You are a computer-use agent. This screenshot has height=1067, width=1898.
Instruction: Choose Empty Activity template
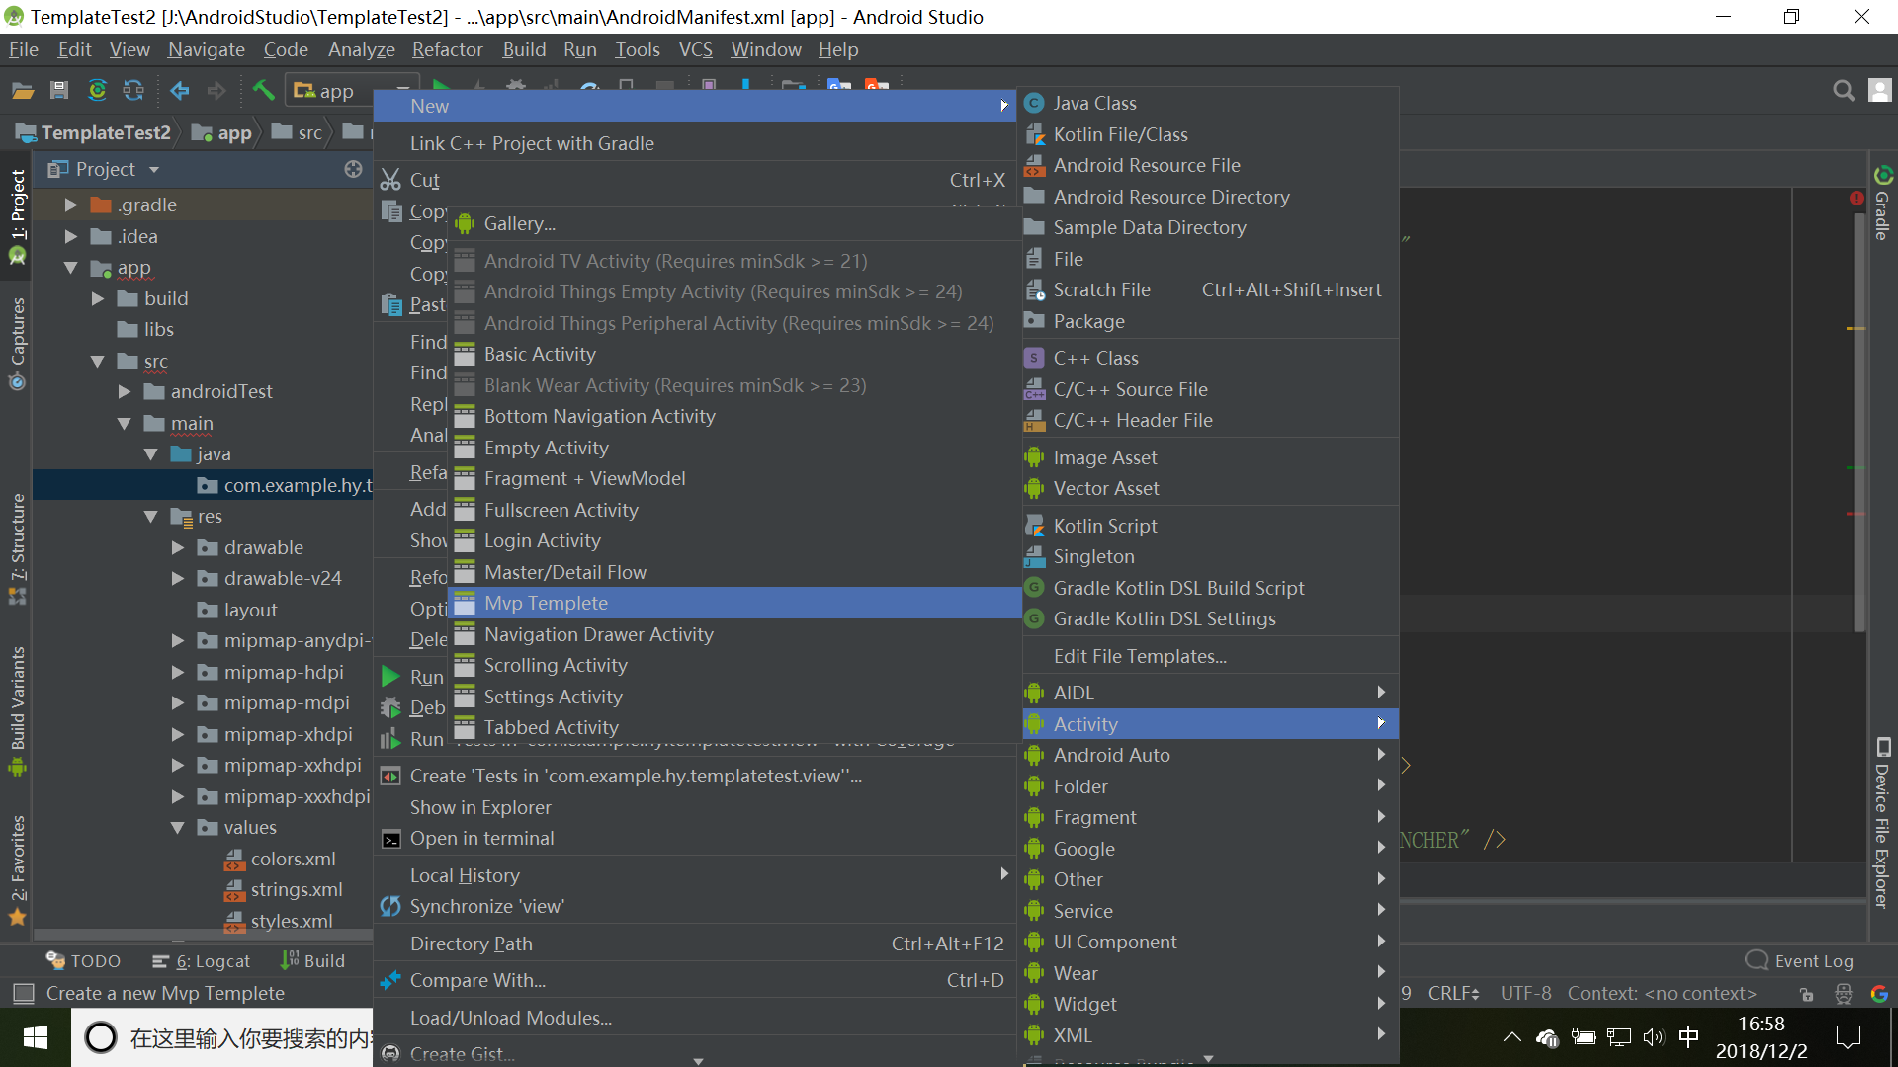[x=735, y=448]
